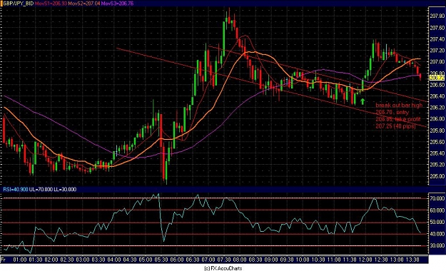Click the 11:00 time axis label
This screenshot has width=446, height=271.
tap(334, 260)
